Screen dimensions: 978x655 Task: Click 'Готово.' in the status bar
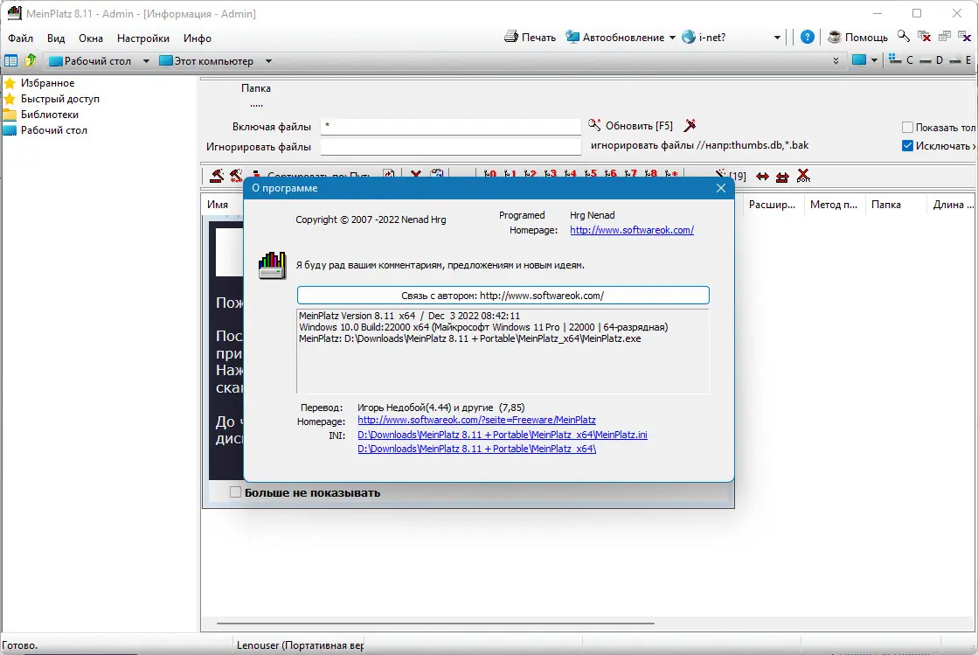[20, 645]
